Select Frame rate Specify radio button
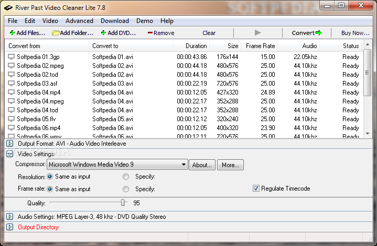377x246 pixels. pyautogui.click(x=126, y=189)
